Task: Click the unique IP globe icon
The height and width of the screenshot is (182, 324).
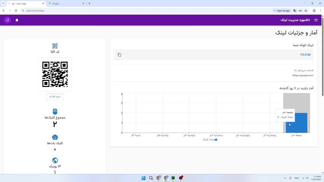Action: (55, 161)
